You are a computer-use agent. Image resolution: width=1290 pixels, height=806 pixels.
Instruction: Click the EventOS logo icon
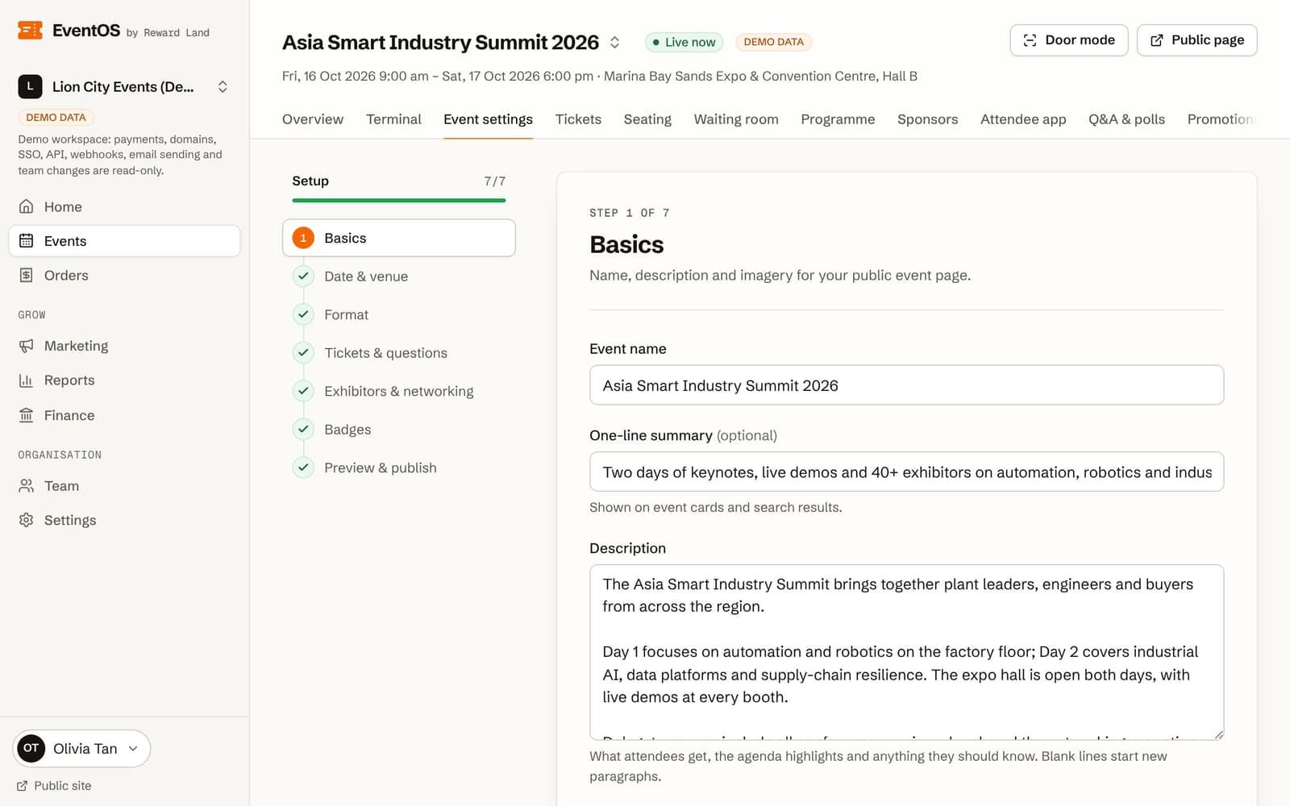30,31
